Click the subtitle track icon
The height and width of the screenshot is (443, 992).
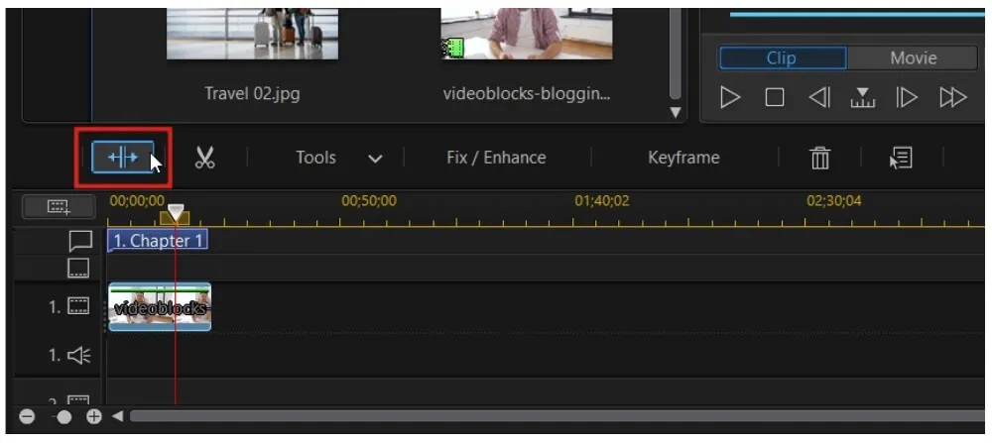(78, 269)
